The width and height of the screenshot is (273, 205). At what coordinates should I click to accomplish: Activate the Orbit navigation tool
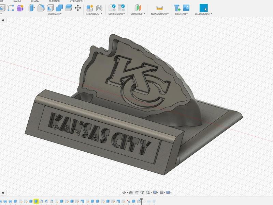[124, 192]
